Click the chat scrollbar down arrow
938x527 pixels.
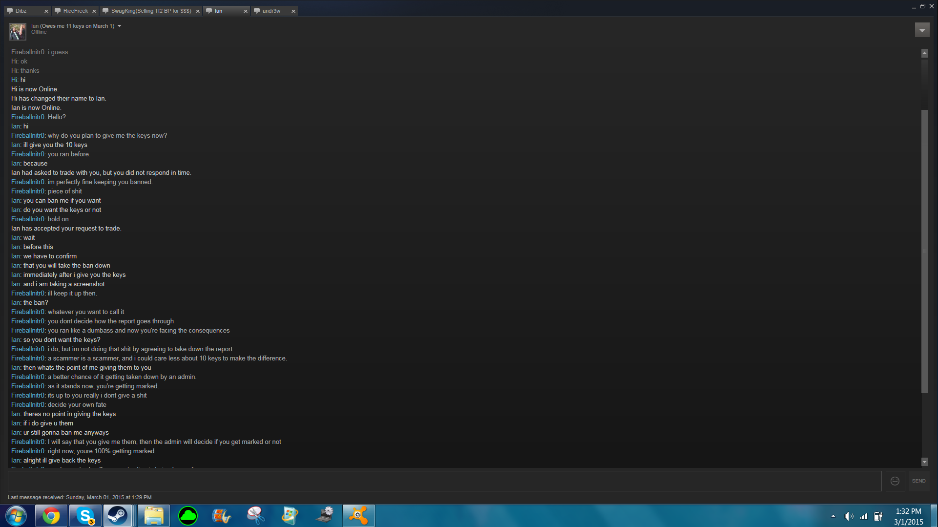(924, 462)
